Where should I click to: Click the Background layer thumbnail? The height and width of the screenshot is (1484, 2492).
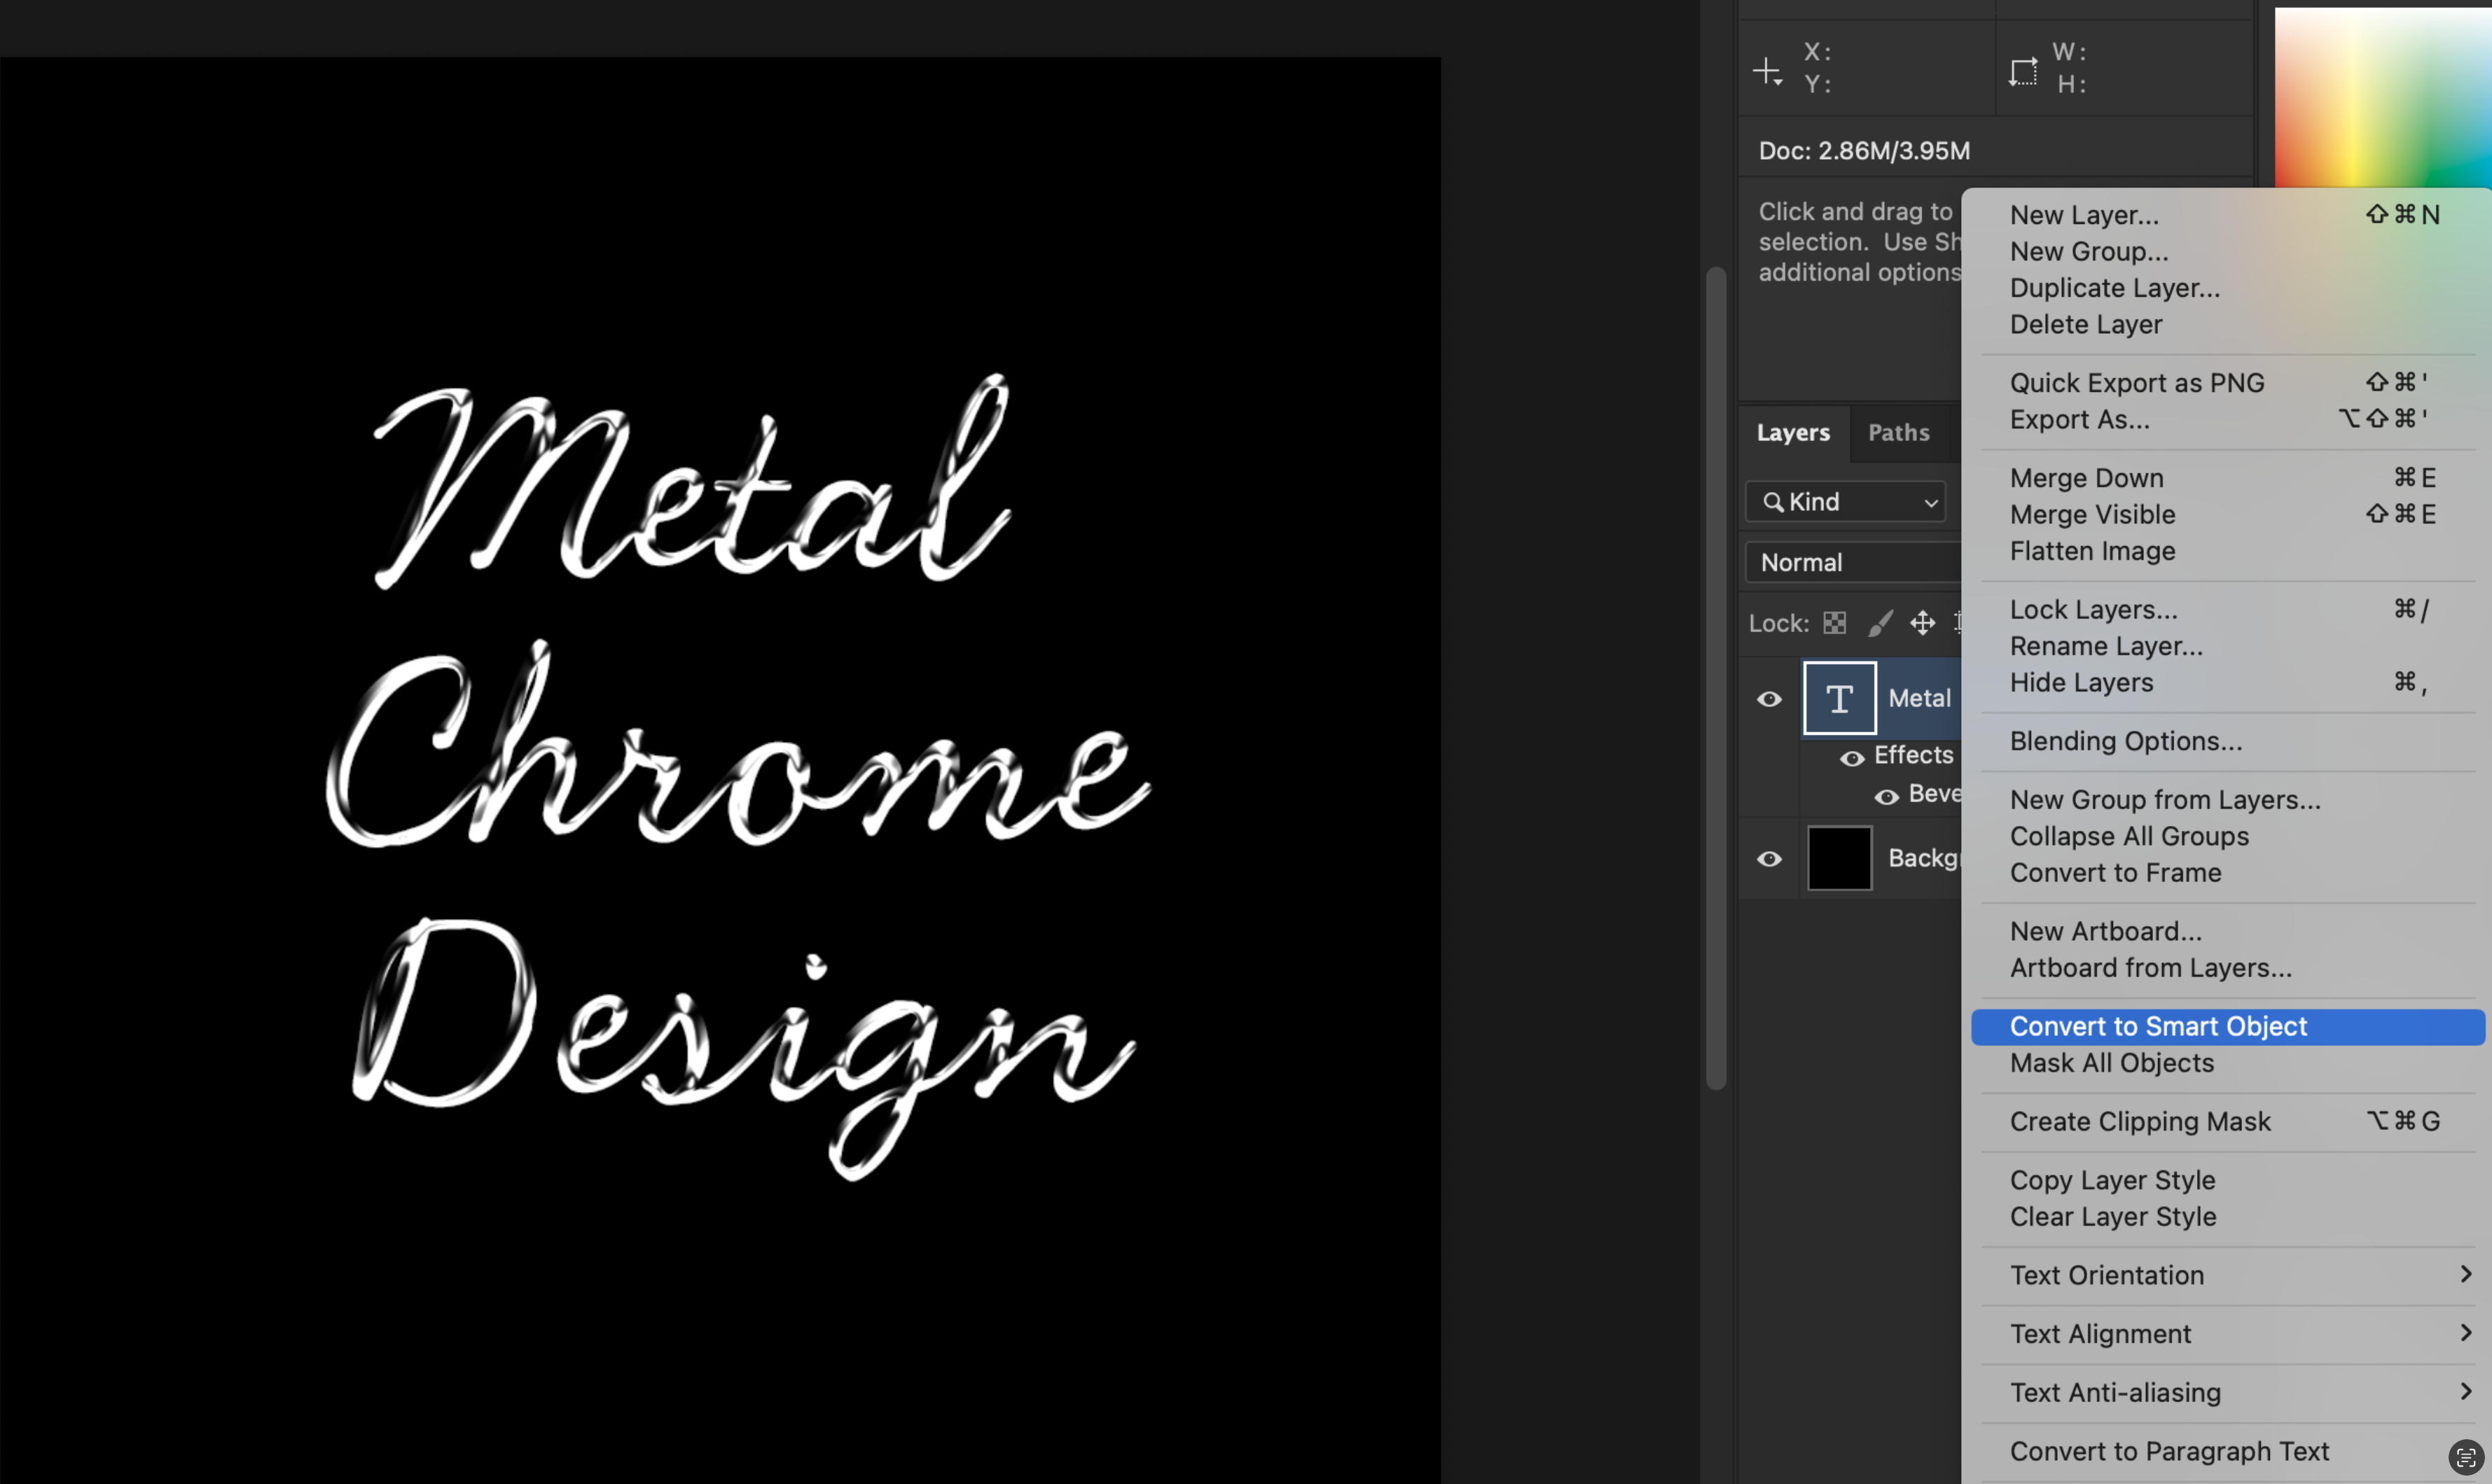pyautogui.click(x=1839, y=858)
